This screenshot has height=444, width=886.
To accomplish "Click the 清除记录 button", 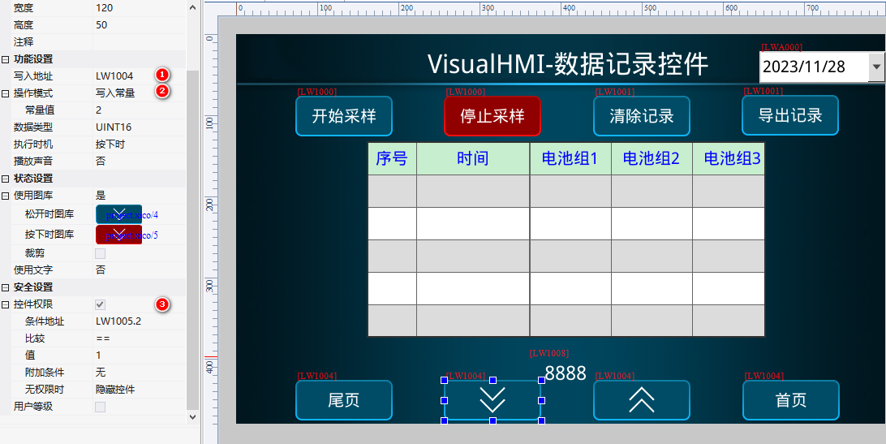I will [641, 116].
